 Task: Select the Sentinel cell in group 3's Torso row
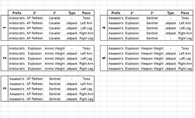(55, 79)
